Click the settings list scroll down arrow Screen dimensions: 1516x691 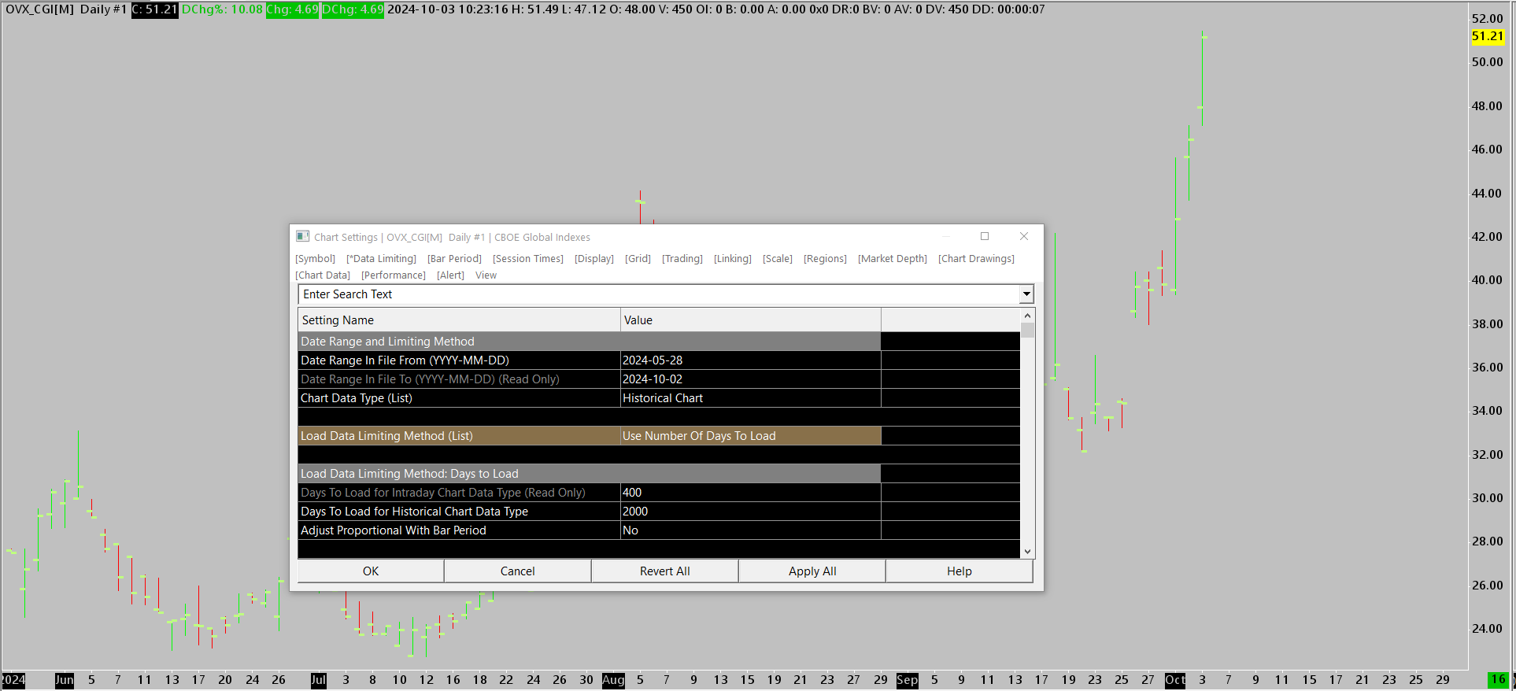(1027, 552)
